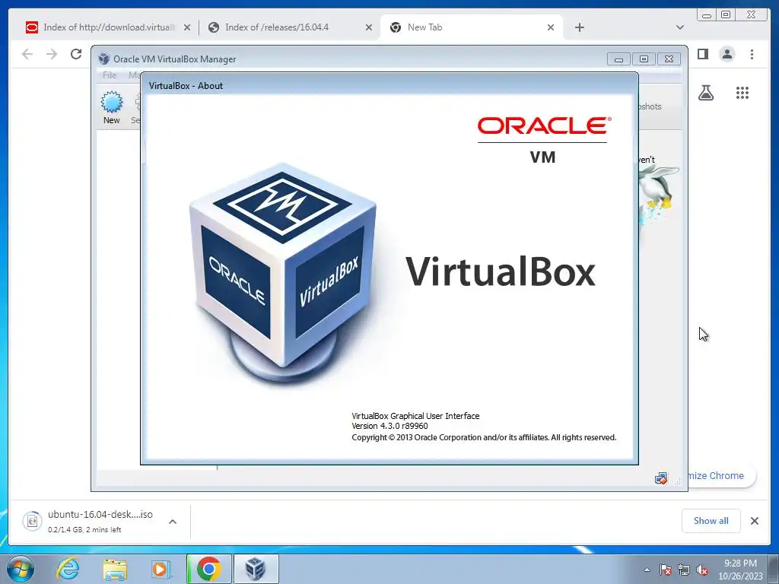
Task: Close the New Tab browser tab
Action: (x=551, y=27)
